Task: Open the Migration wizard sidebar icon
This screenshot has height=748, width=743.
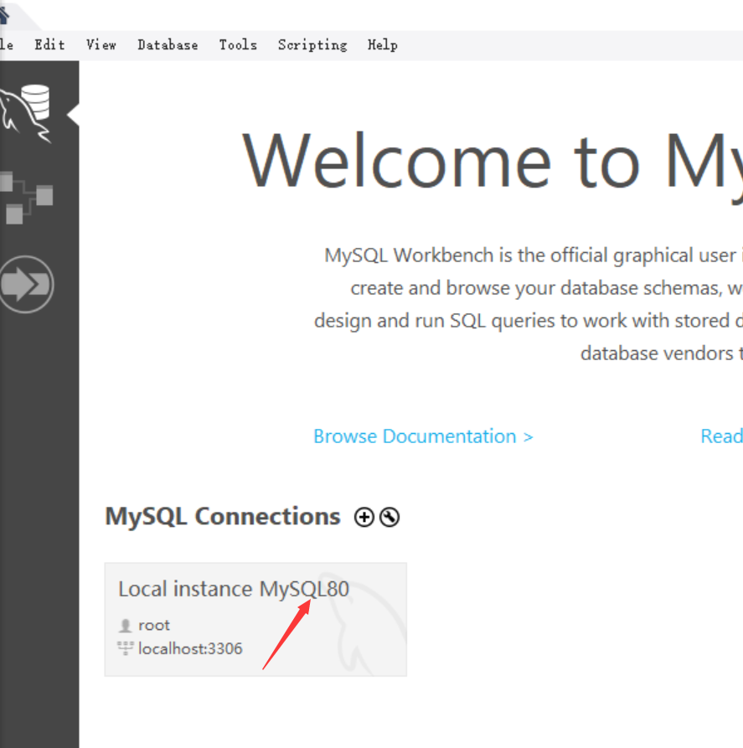Action: coord(26,284)
